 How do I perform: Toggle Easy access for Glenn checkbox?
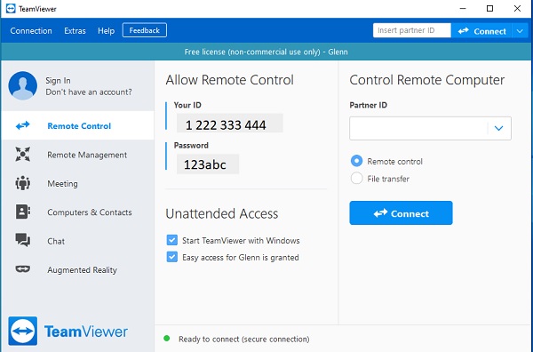(172, 257)
